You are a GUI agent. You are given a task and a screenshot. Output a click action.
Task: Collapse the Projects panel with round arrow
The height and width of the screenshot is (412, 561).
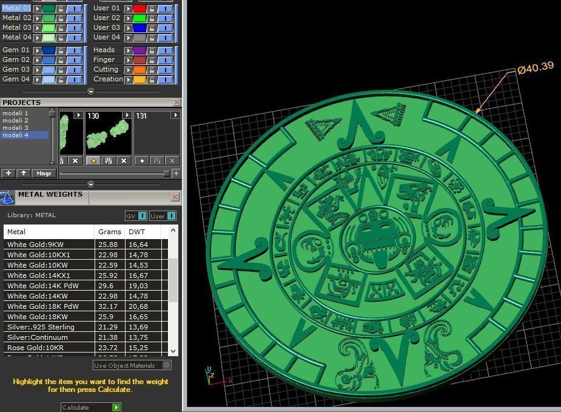pyautogui.click(x=91, y=184)
